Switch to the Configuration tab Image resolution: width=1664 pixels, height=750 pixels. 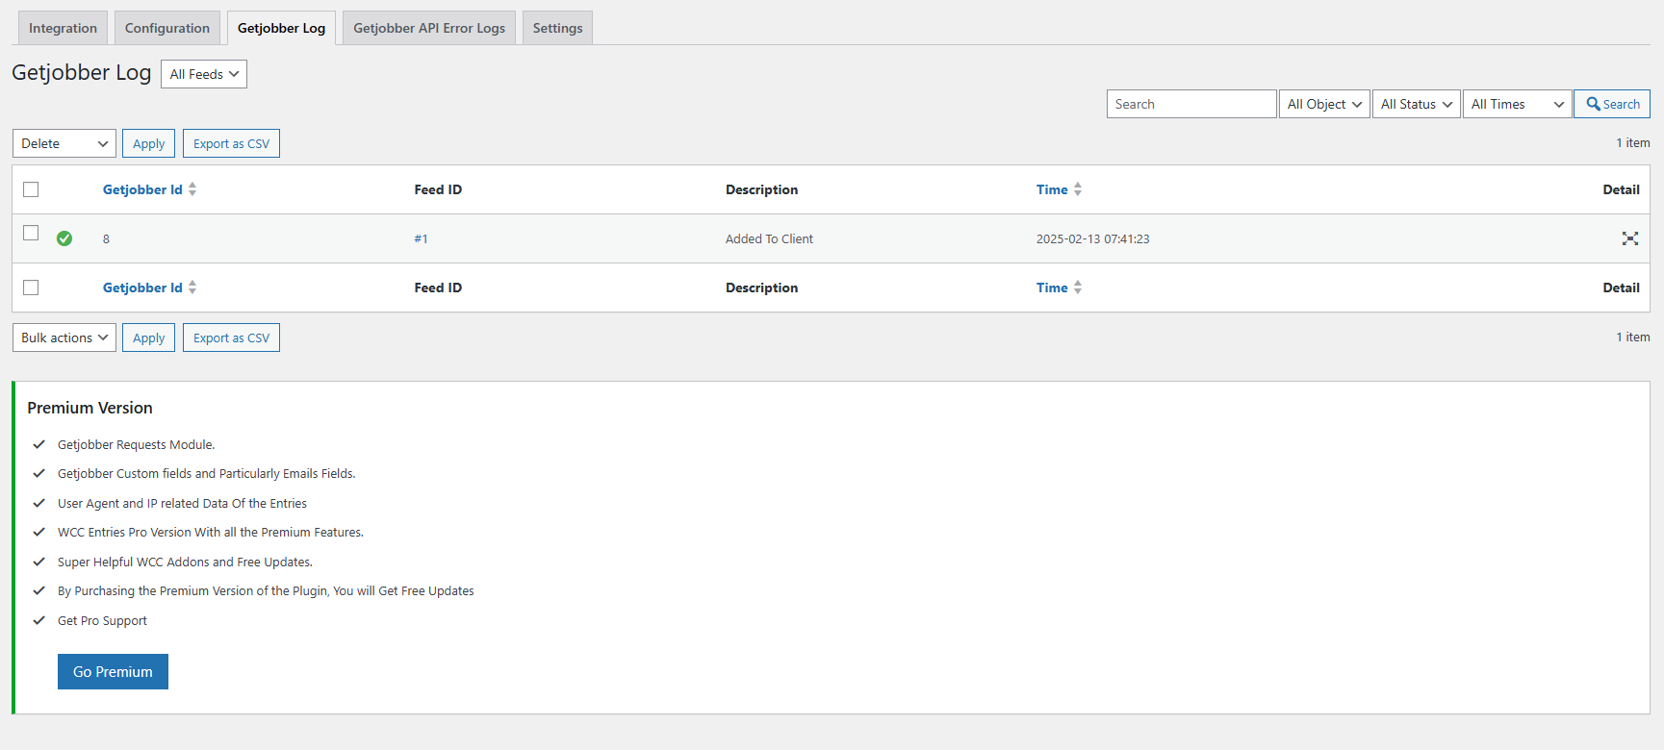coord(167,28)
